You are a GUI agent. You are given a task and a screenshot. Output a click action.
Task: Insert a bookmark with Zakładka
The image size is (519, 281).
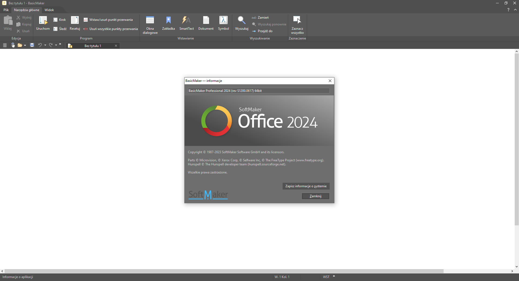click(168, 23)
